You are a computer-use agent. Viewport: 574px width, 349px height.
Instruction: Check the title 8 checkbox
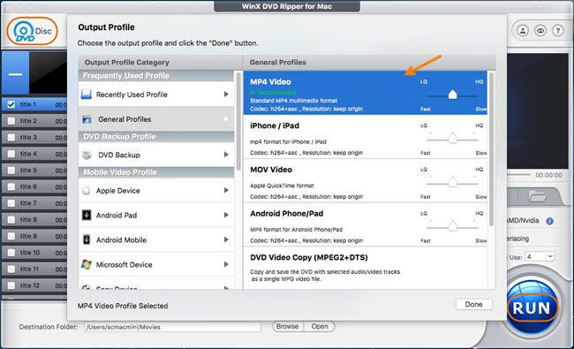click(11, 220)
